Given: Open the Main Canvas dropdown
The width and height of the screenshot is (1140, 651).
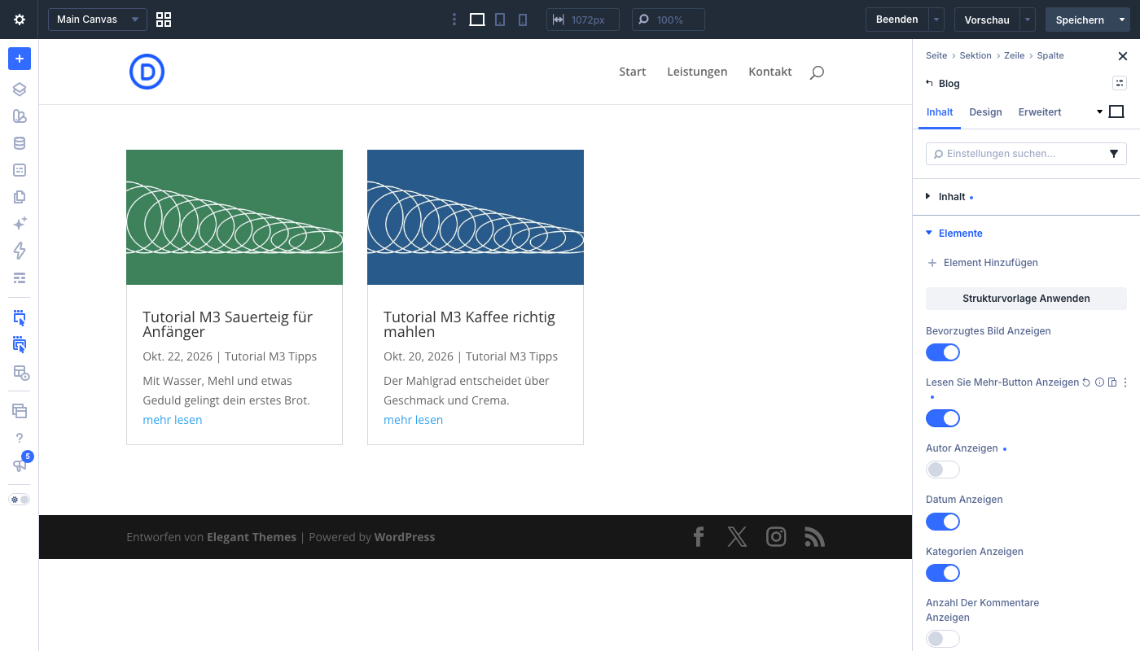Looking at the screenshot, I should click(x=98, y=20).
